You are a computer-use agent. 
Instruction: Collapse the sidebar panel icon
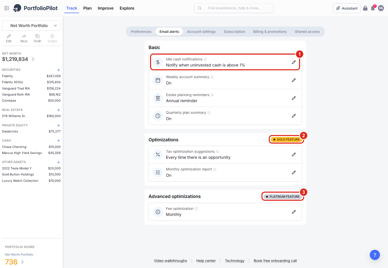(x=7, y=8)
